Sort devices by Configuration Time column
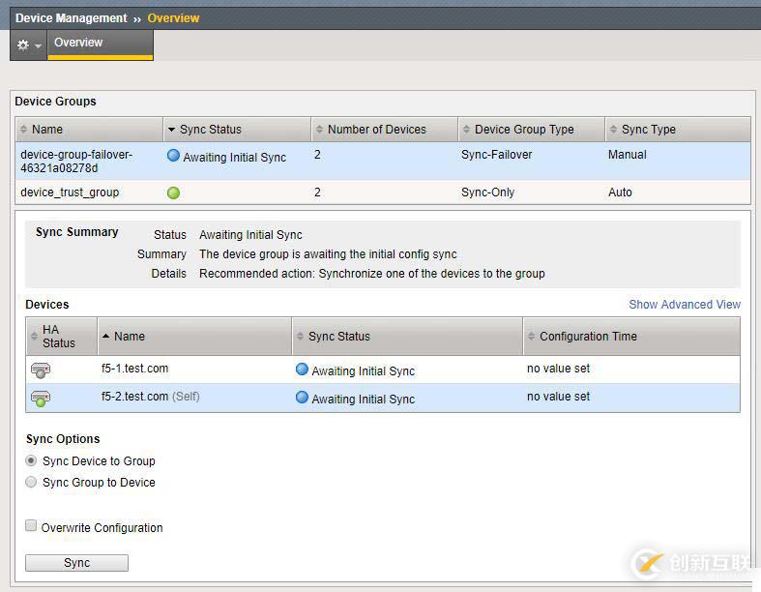This screenshot has width=761, height=592. pyautogui.click(x=588, y=337)
